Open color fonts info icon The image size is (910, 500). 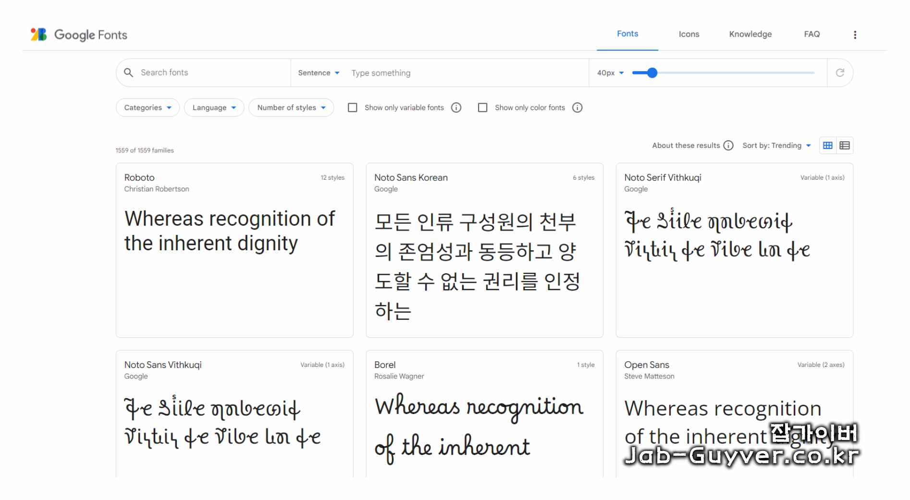(577, 108)
